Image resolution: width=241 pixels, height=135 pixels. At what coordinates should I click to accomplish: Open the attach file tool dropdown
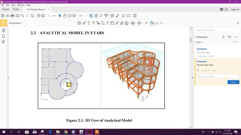coord(133,23)
